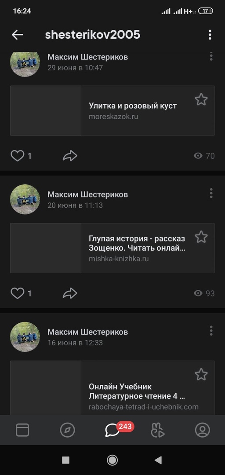Star the Онлайн Учебник link

tap(201, 374)
